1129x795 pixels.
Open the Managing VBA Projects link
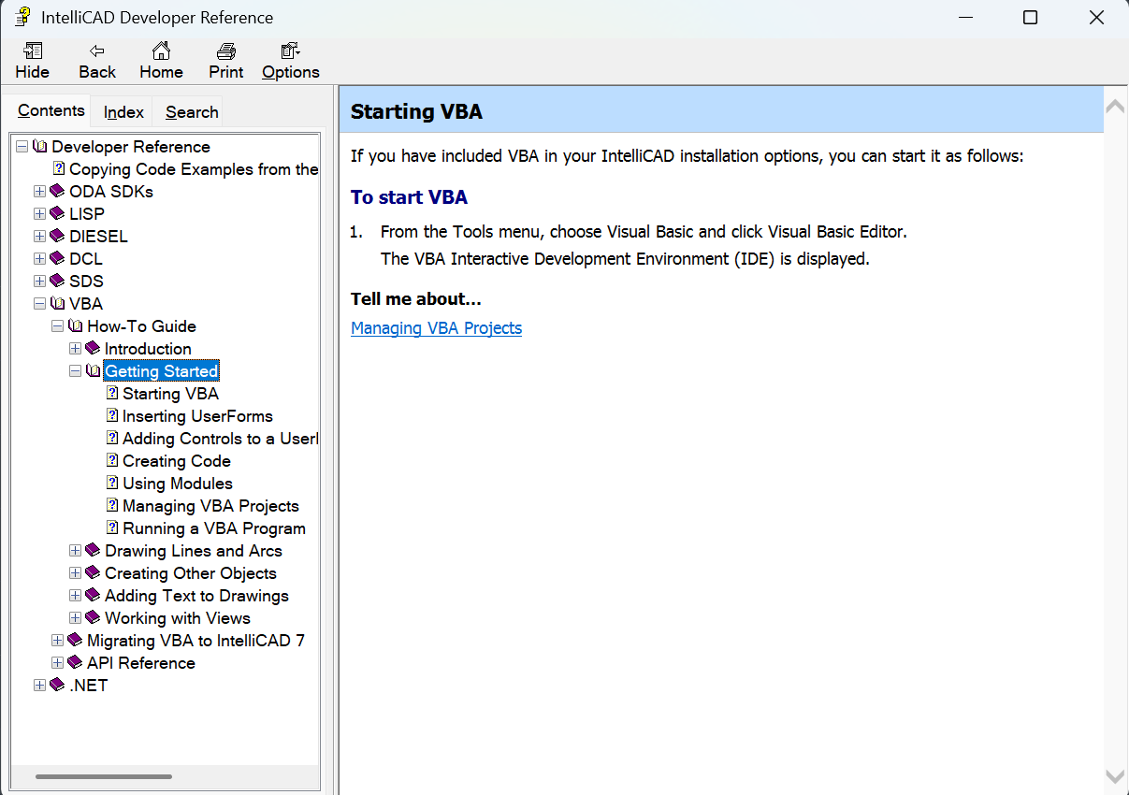[x=436, y=328]
